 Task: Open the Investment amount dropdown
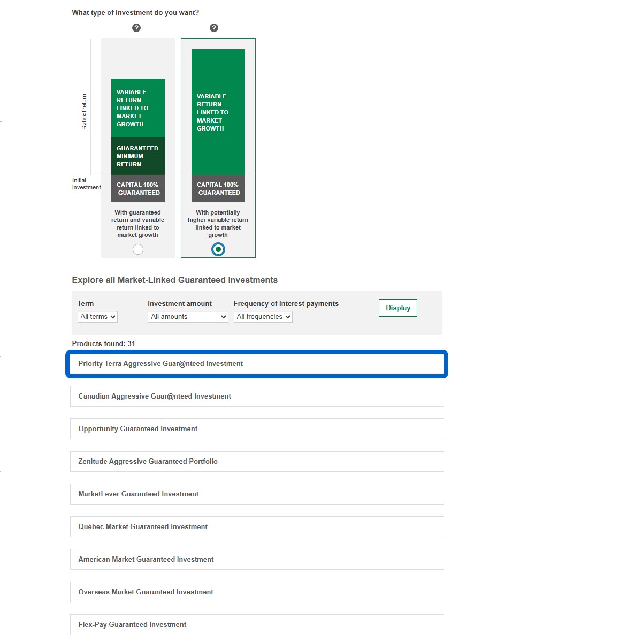[188, 317]
